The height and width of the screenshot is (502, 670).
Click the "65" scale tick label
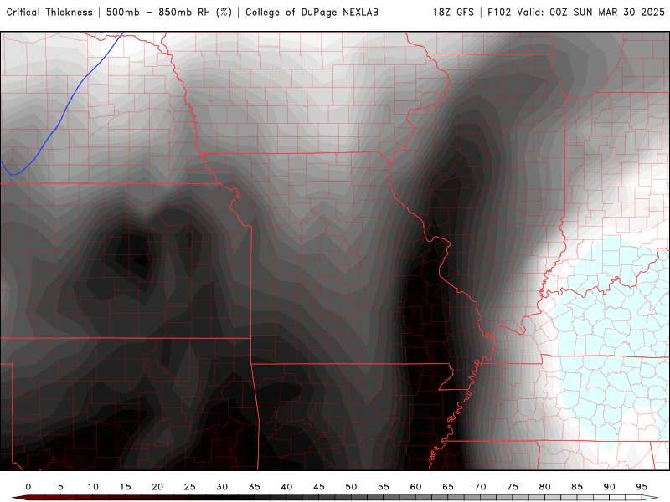(448, 487)
